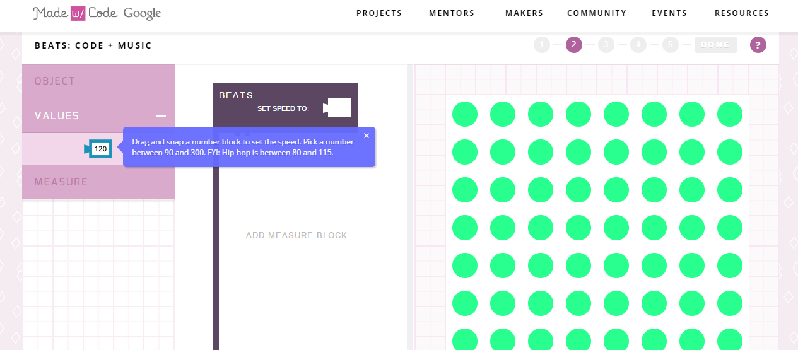Open the Resources link
This screenshot has height=350, width=798.
[742, 13]
